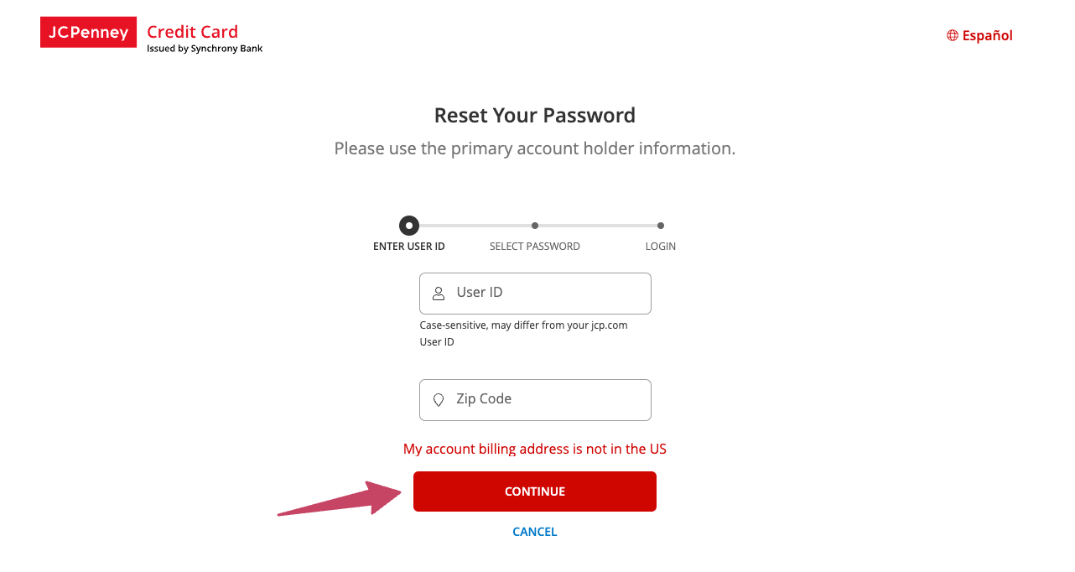Click the ENTER USER ID step label

coord(409,246)
